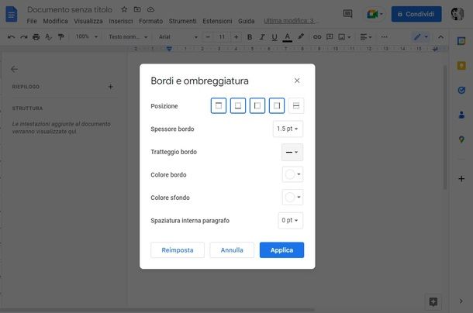473x313 pixels.
Task: Print the document
Action: (36, 36)
